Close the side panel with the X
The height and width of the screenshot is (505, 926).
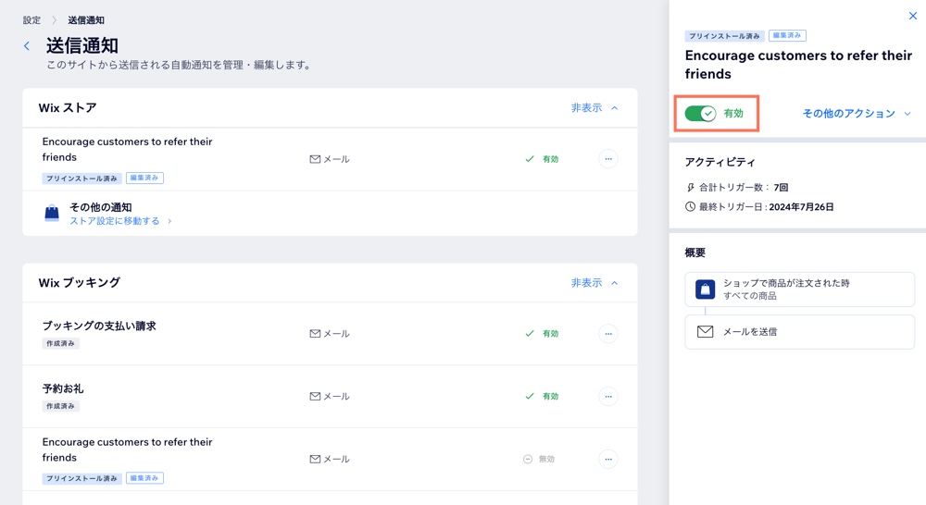pos(912,16)
